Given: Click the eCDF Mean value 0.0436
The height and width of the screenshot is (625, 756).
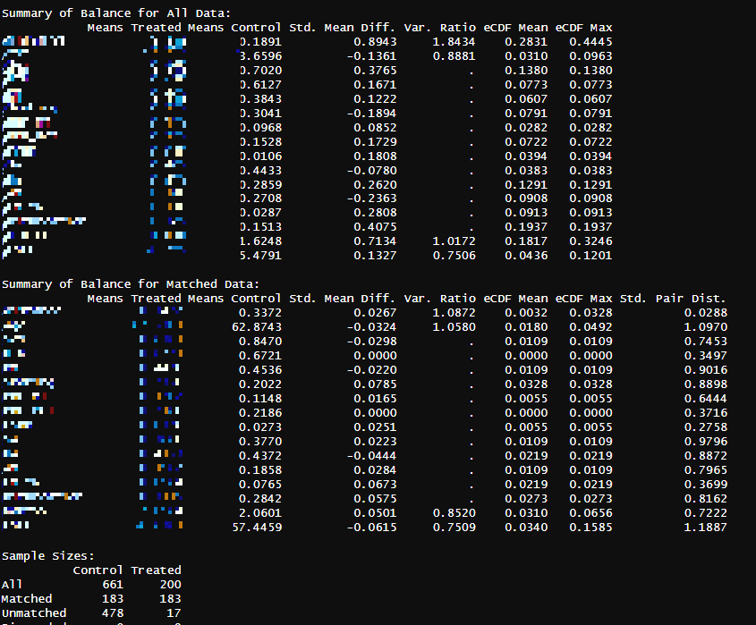Looking at the screenshot, I should point(526,256).
